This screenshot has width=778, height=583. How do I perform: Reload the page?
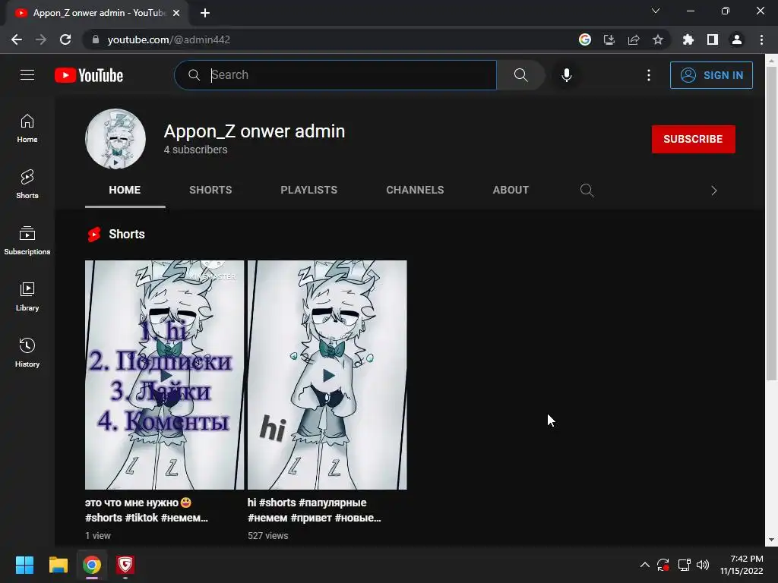coord(65,39)
